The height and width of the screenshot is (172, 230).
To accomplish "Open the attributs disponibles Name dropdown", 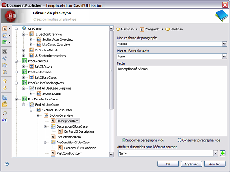I will click(x=215, y=153).
